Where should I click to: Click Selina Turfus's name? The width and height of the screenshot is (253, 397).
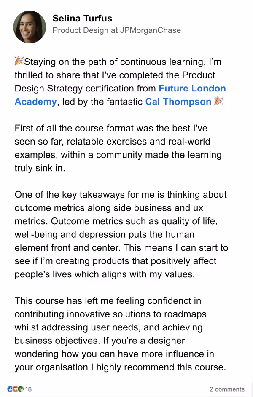82,19
